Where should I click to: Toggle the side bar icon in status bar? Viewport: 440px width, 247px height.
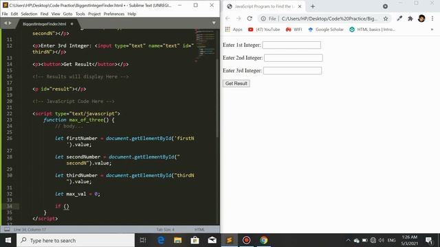7,229
